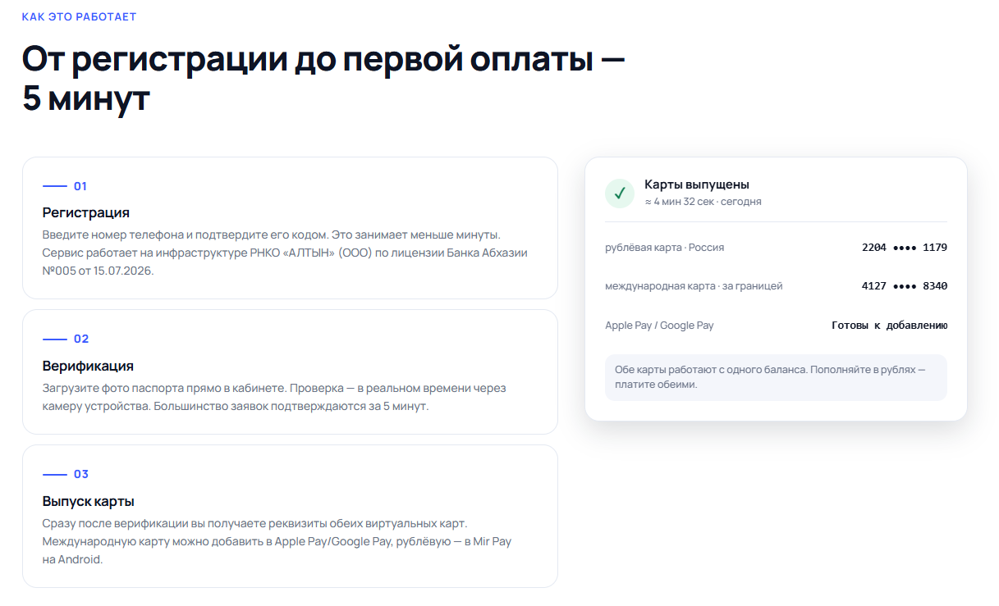Click the ≈ 4 мин 32 сек · сегодня text
This screenshot has height=606, width=999.
coord(703,202)
